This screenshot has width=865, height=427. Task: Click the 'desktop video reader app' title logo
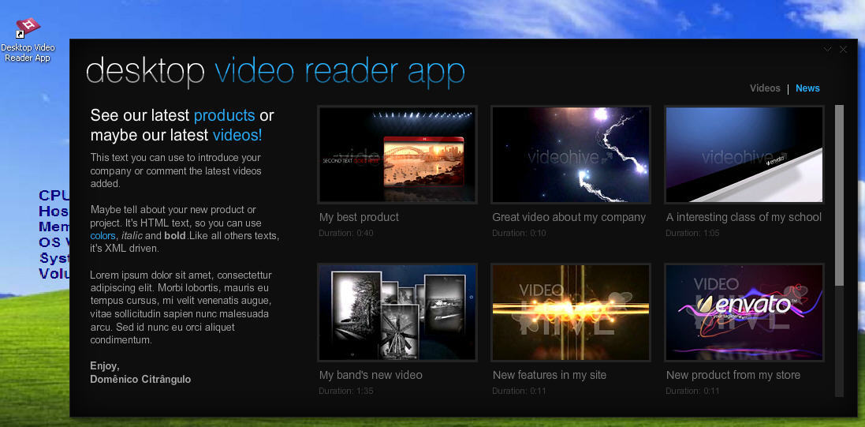pos(275,72)
